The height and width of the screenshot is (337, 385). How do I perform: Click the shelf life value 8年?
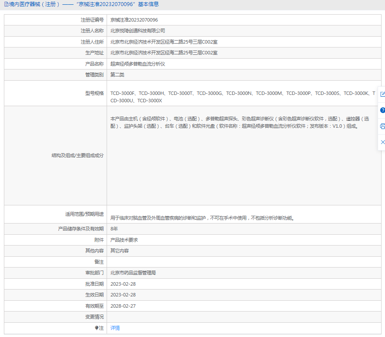114,229
